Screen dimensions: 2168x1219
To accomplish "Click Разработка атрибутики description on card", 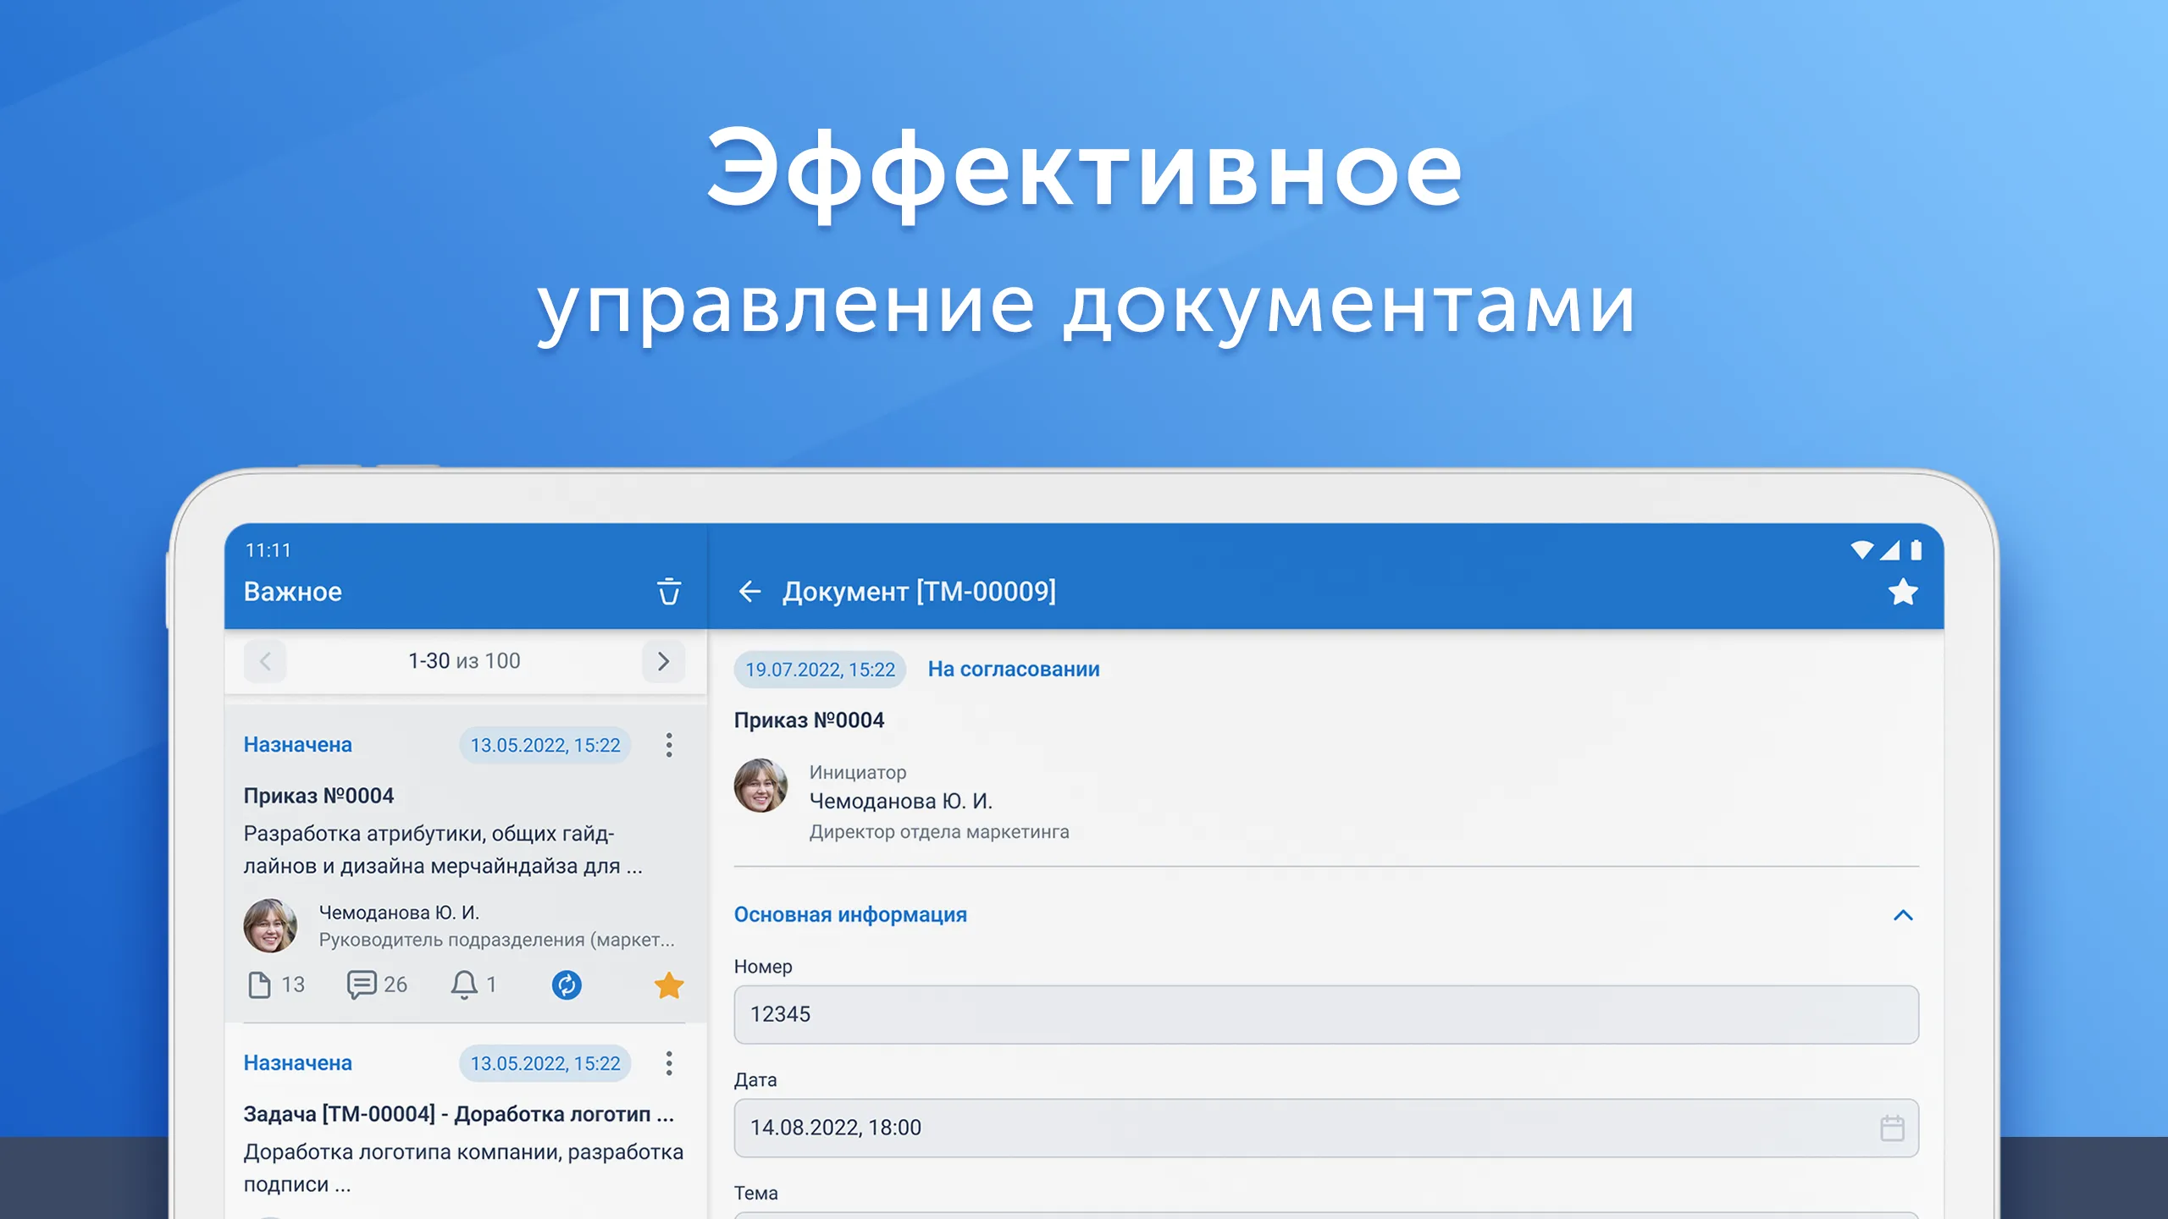I will [x=444, y=850].
